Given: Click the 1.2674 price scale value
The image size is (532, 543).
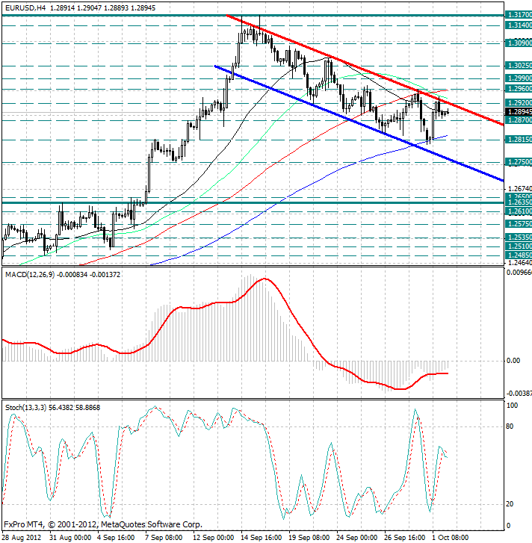Looking at the screenshot, I should click(x=519, y=189).
